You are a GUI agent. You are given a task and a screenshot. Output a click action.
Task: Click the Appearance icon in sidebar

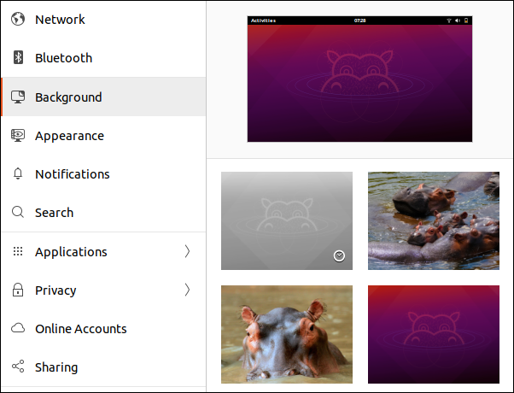click(x=17, y=136)
